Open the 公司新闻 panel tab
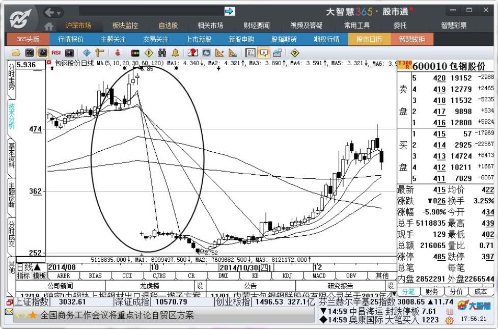 61,286
